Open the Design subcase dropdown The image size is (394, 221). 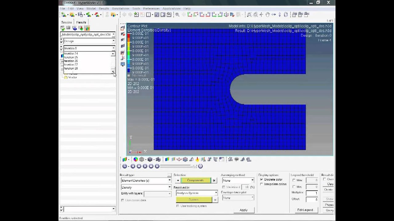[113, 41]
